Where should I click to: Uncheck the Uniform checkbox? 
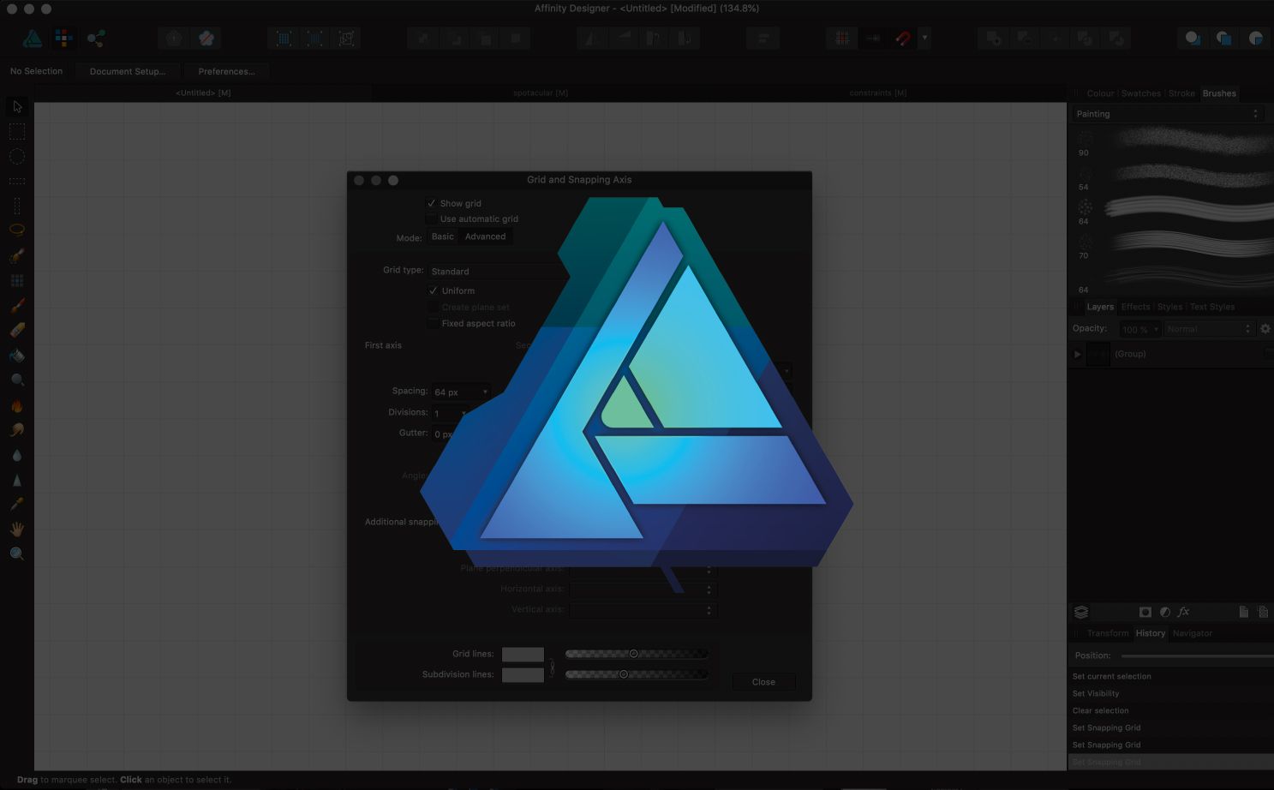[434, 290]
